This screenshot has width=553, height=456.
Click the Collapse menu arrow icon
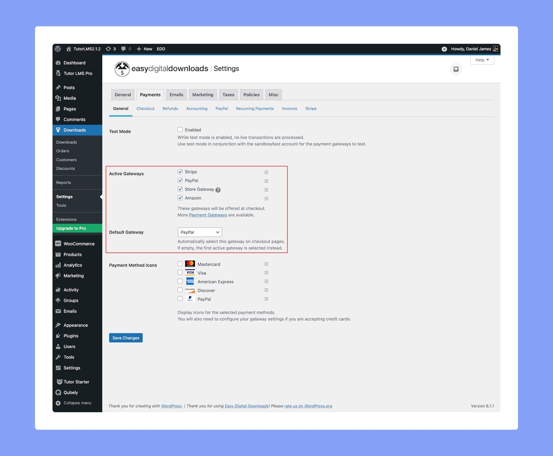(58, 403)
